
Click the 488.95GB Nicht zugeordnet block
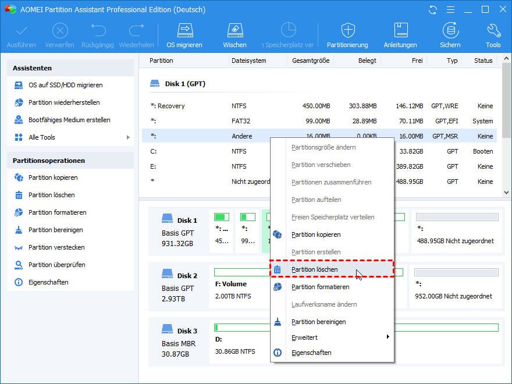tap(457, 231)
